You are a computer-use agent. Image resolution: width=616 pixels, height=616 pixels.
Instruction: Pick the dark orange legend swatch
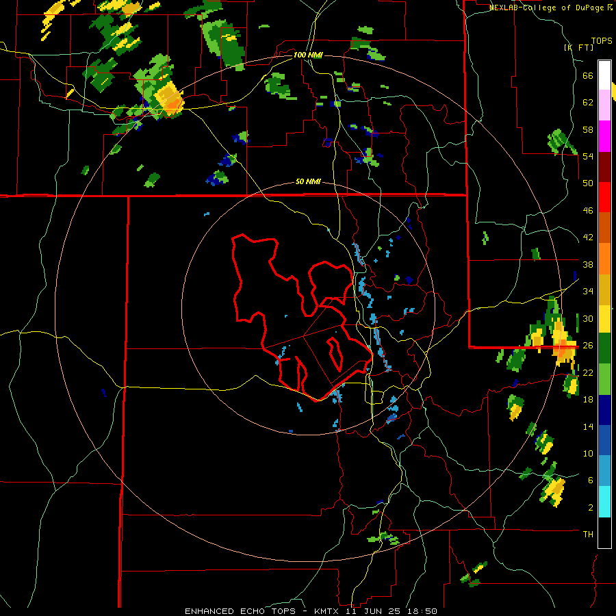(x=604, y=227)
